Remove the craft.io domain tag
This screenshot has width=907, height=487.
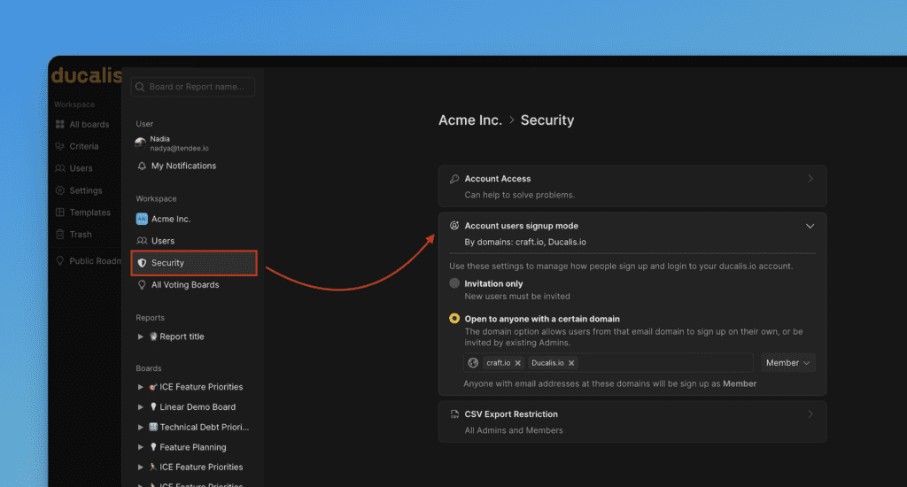coord(518,363)
